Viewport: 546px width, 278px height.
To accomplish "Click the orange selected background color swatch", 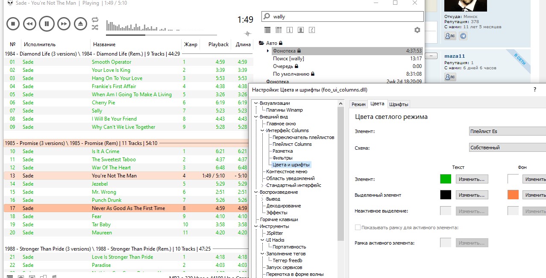I will pos(513,195).
